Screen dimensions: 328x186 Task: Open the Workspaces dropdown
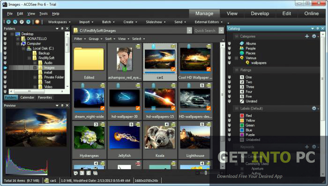point(59,22)
